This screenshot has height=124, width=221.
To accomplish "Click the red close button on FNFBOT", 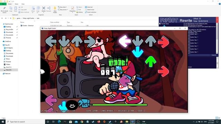I will pyautogui.click(x=217, y=20).
